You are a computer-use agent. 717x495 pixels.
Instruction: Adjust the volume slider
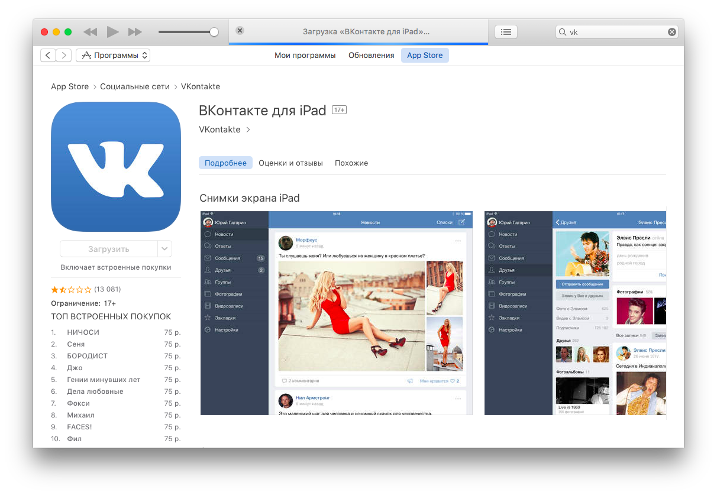click(x=189, y=32)
